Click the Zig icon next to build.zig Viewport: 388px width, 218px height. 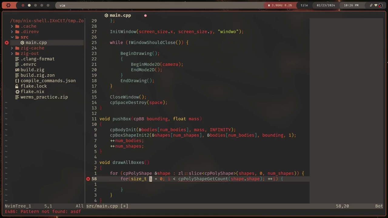click(17, 70)
